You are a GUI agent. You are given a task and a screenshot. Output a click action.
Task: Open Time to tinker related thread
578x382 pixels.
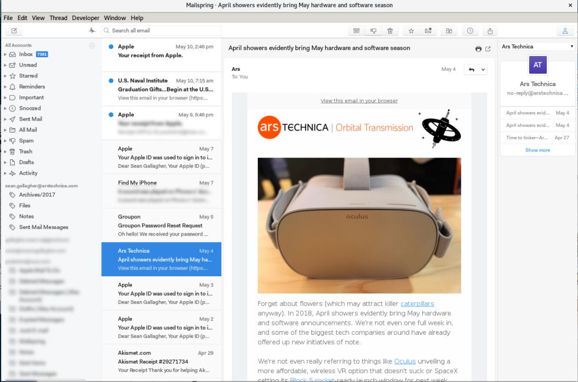click(x=537, y=138)
